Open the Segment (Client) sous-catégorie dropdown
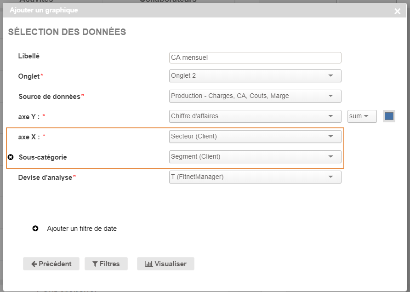The height and width of the screenshot is (292, 410). pyautogui.click(x=255, y=157)
